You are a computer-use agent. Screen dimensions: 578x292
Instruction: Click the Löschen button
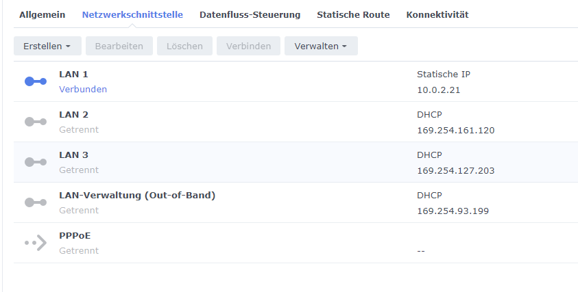coord(184,46)
